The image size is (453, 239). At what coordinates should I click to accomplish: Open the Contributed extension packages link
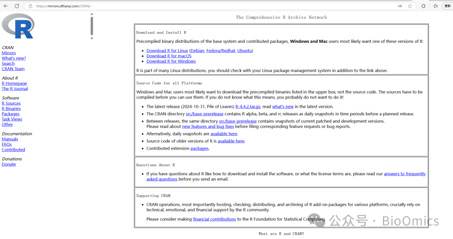199,148
